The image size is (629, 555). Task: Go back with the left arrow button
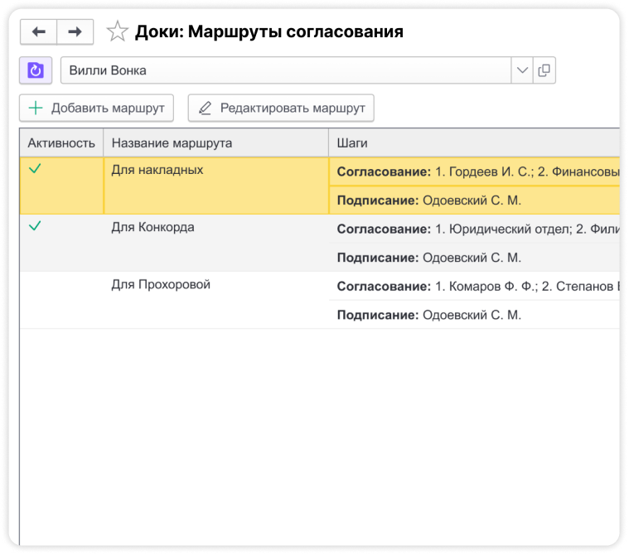coord(38,31)
